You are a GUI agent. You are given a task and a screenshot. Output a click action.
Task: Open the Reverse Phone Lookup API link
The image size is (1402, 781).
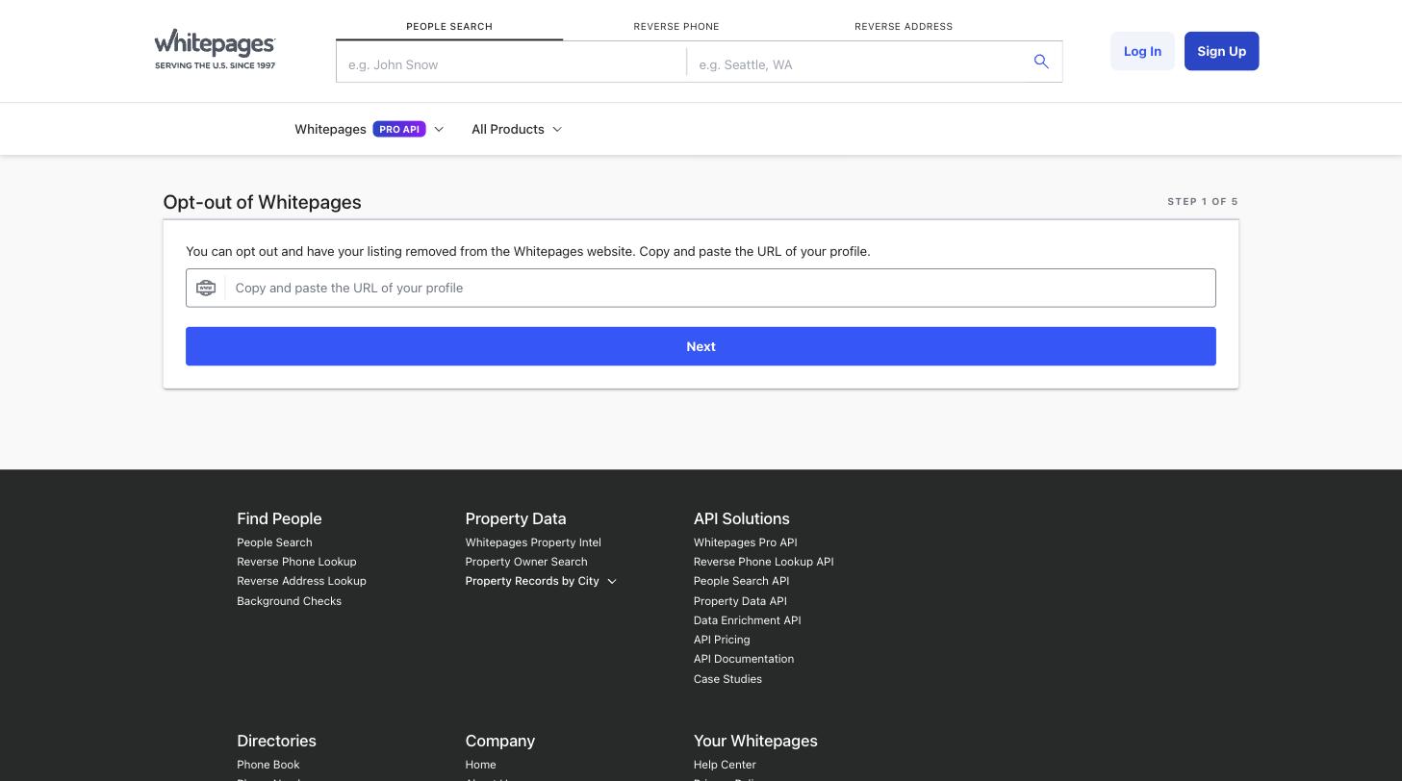[x=763, y=562]
